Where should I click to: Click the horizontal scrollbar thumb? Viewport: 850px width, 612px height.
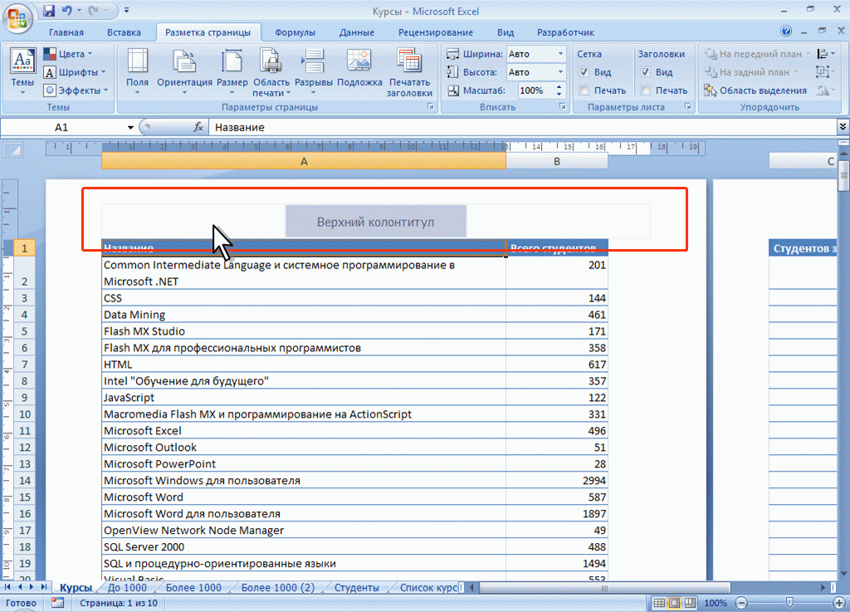604,588
